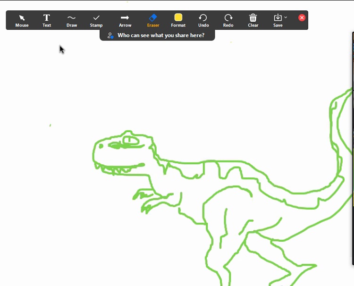Viewport: 354px width, 286px height.
Task: Undo the last annotation
Action: (203, 21)
